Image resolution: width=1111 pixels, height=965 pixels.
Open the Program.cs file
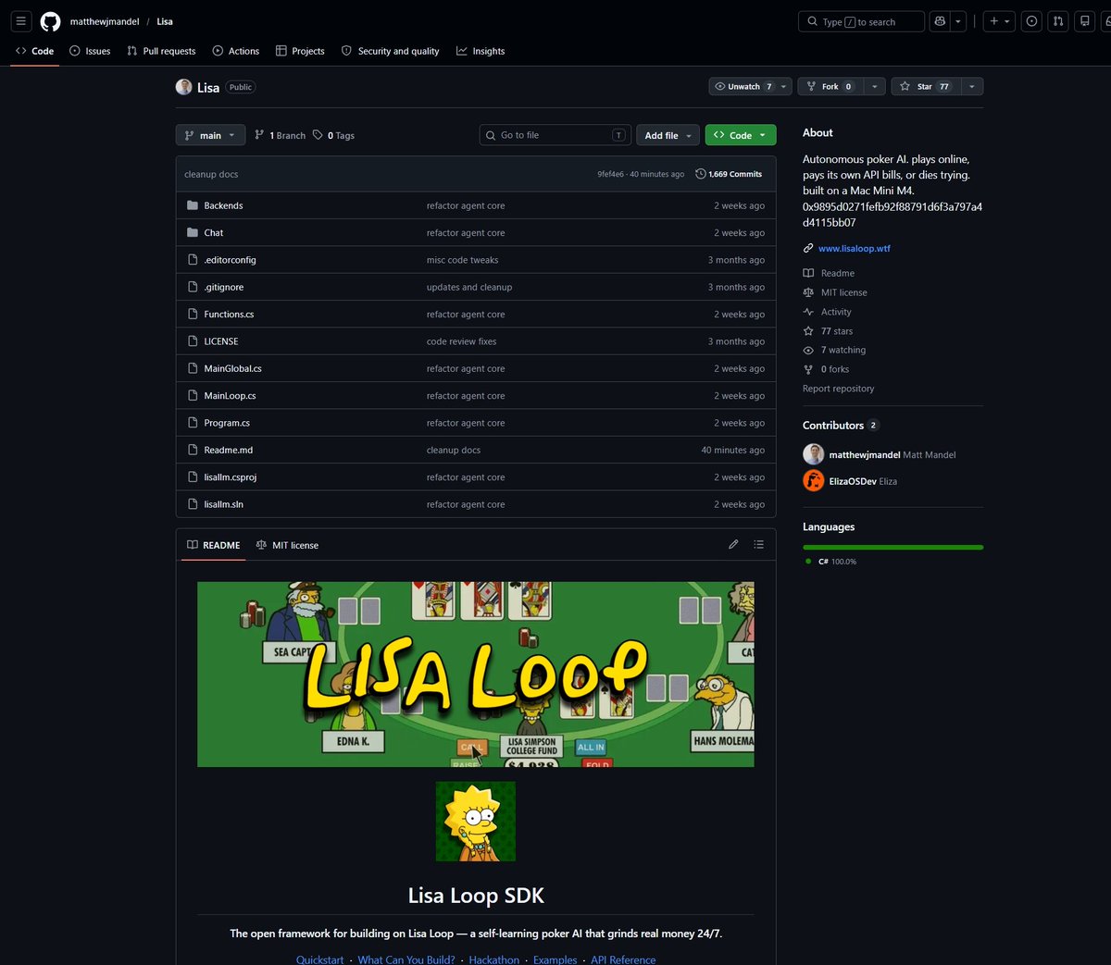227,423
